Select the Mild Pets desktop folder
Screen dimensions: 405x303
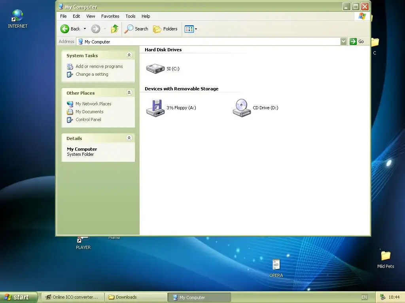click(x=386, y=260)
